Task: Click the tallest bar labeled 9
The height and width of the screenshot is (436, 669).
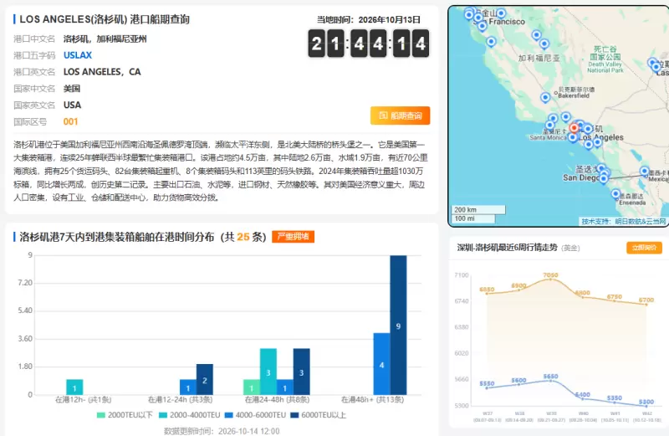Action: tap(398, 325)
